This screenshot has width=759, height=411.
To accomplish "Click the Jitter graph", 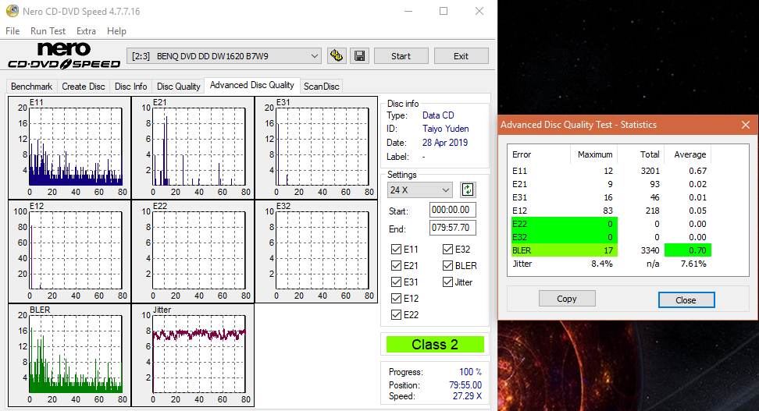I will [193, 355].
